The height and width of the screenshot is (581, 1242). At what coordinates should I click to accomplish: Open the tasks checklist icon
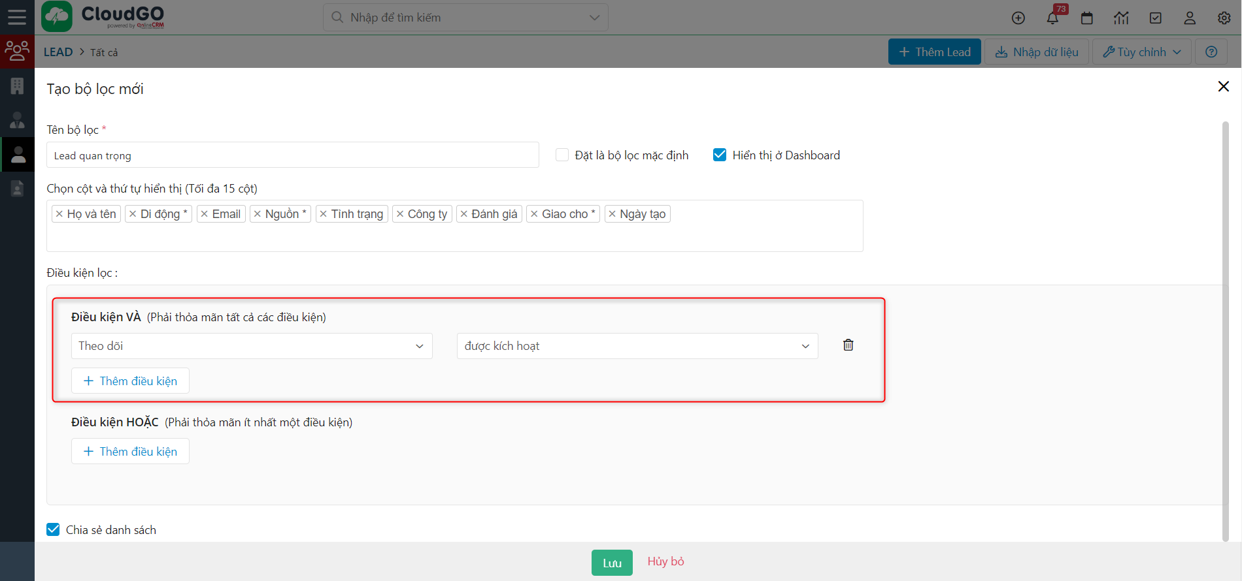(1156, 18)
